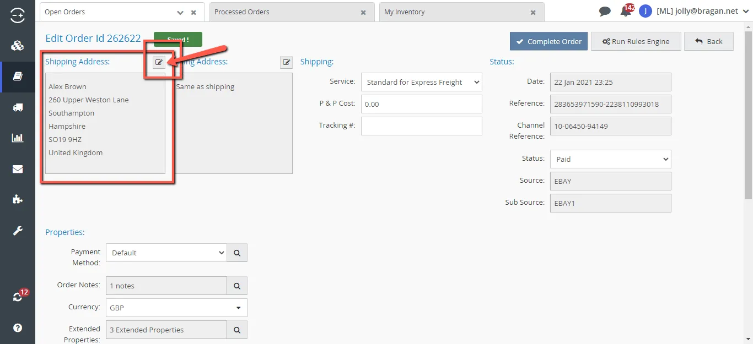Open the shipping truck sidebar icon
The width and height of the screenshot is (753, 344).
(x=18, y=107)
